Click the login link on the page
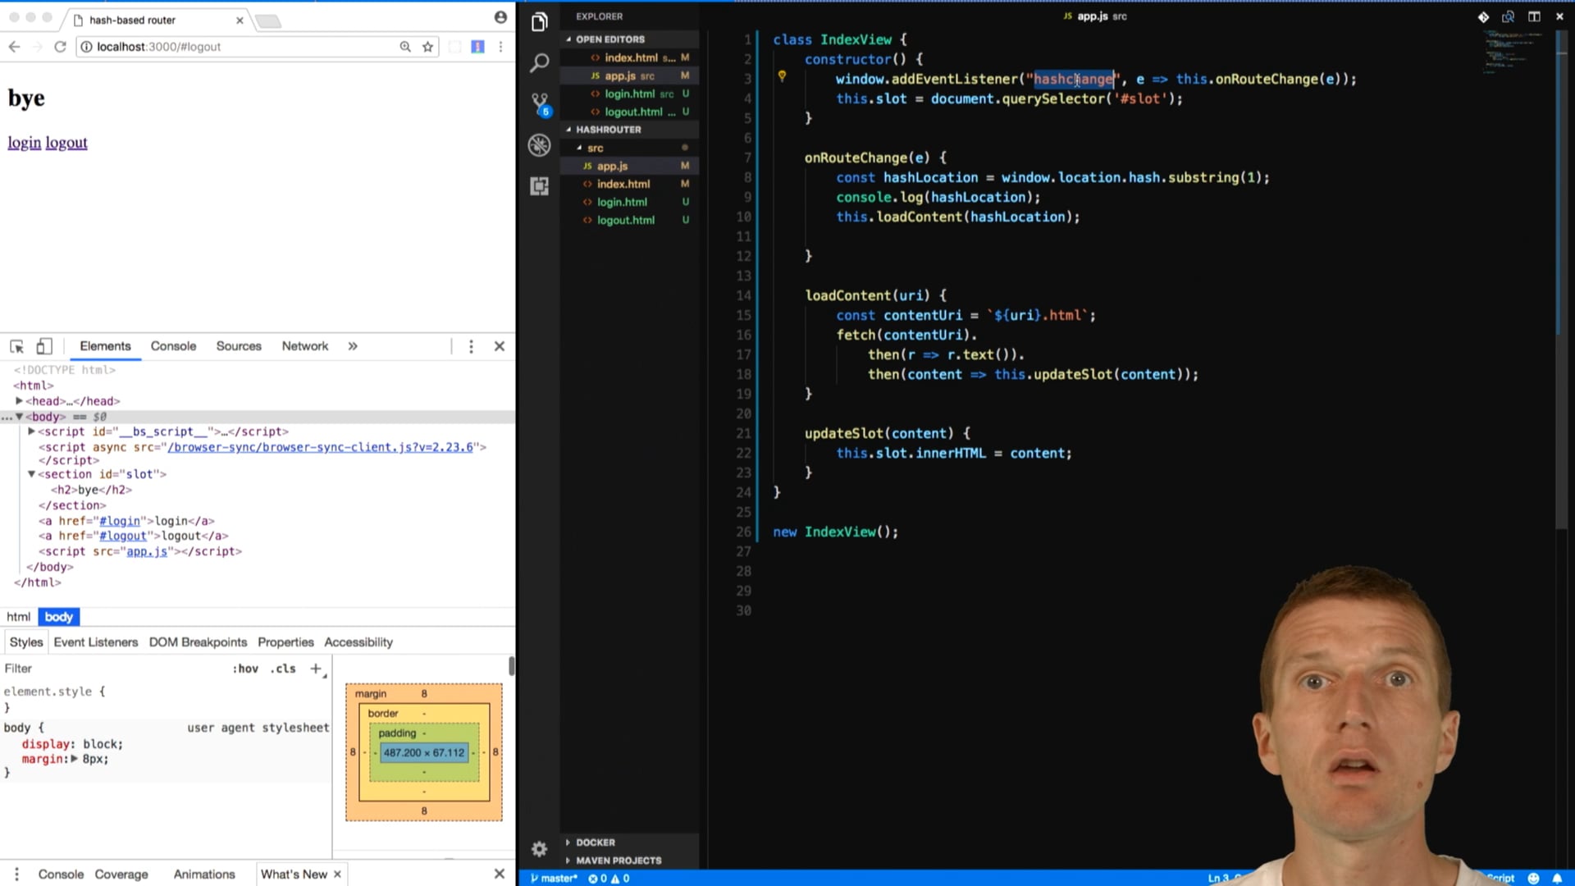Viewport: 1575px width, 886px height. tap(24, 143)
